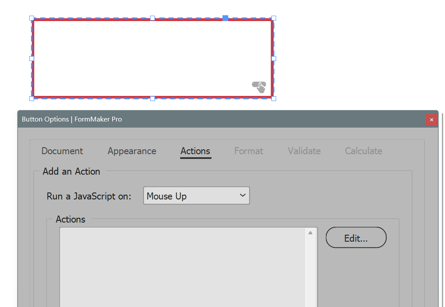Click the vertical scrollbar of the Actions list

coord(311,270)
